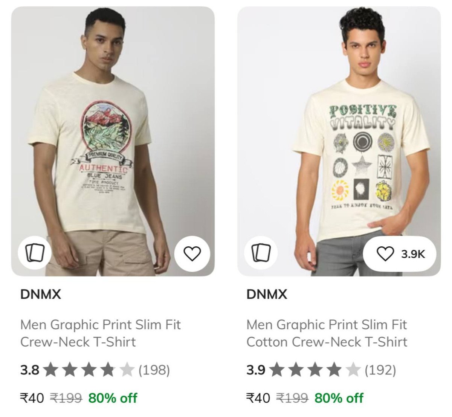
Task: Tap the left product's struck-through ₹199 price
Action: point(66,398)
